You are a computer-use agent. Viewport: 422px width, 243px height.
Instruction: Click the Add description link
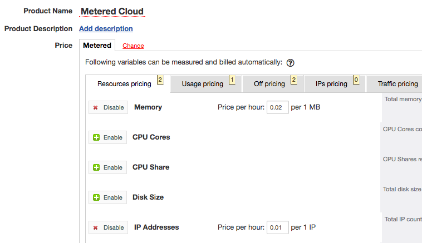point(106,28)
